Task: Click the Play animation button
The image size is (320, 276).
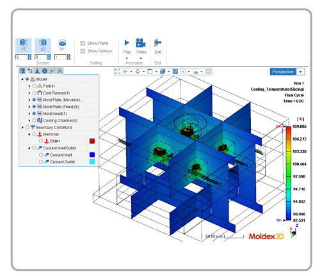Action: 127,46
